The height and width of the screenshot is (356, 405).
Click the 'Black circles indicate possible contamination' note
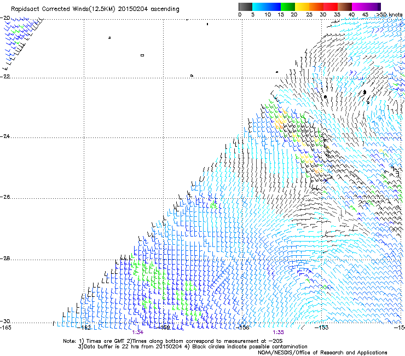click(x=250, y=347)
